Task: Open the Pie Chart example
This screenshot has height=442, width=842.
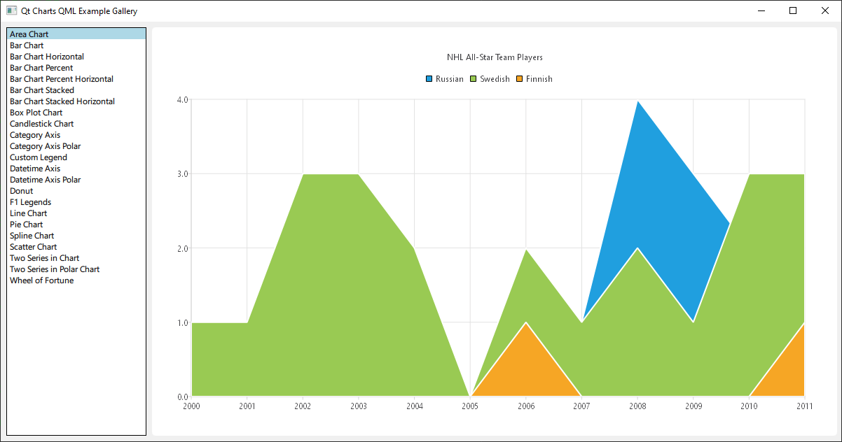Action: (x=26, y=224)
